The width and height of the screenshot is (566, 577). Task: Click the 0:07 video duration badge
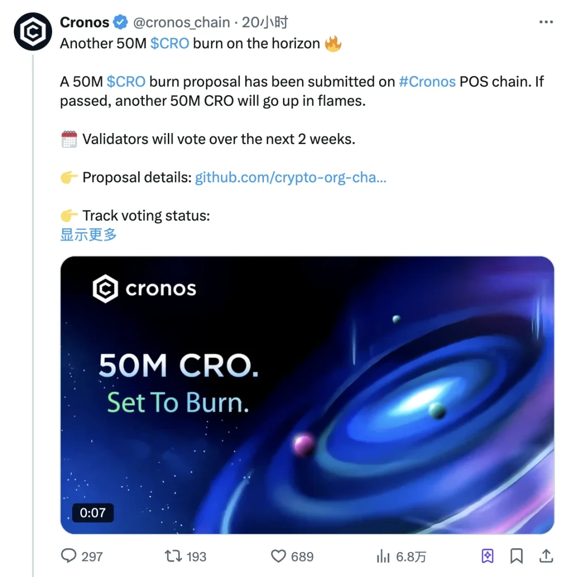click(93, 513)
